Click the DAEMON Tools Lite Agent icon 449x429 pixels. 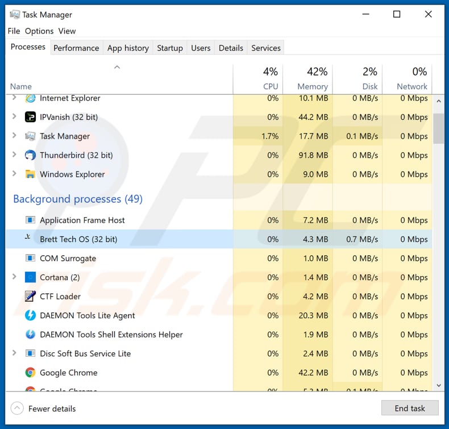pos(31,315)
